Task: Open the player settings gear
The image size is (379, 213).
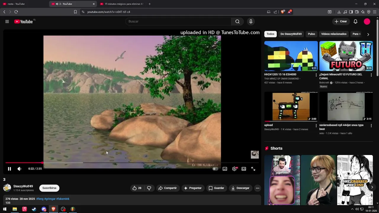Action: click(x=234, y=169)
